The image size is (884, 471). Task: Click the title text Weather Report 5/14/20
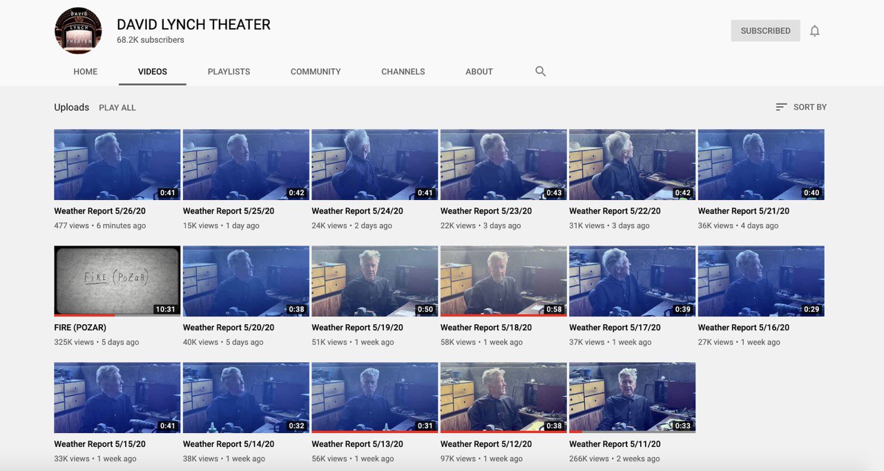(229, 444)
